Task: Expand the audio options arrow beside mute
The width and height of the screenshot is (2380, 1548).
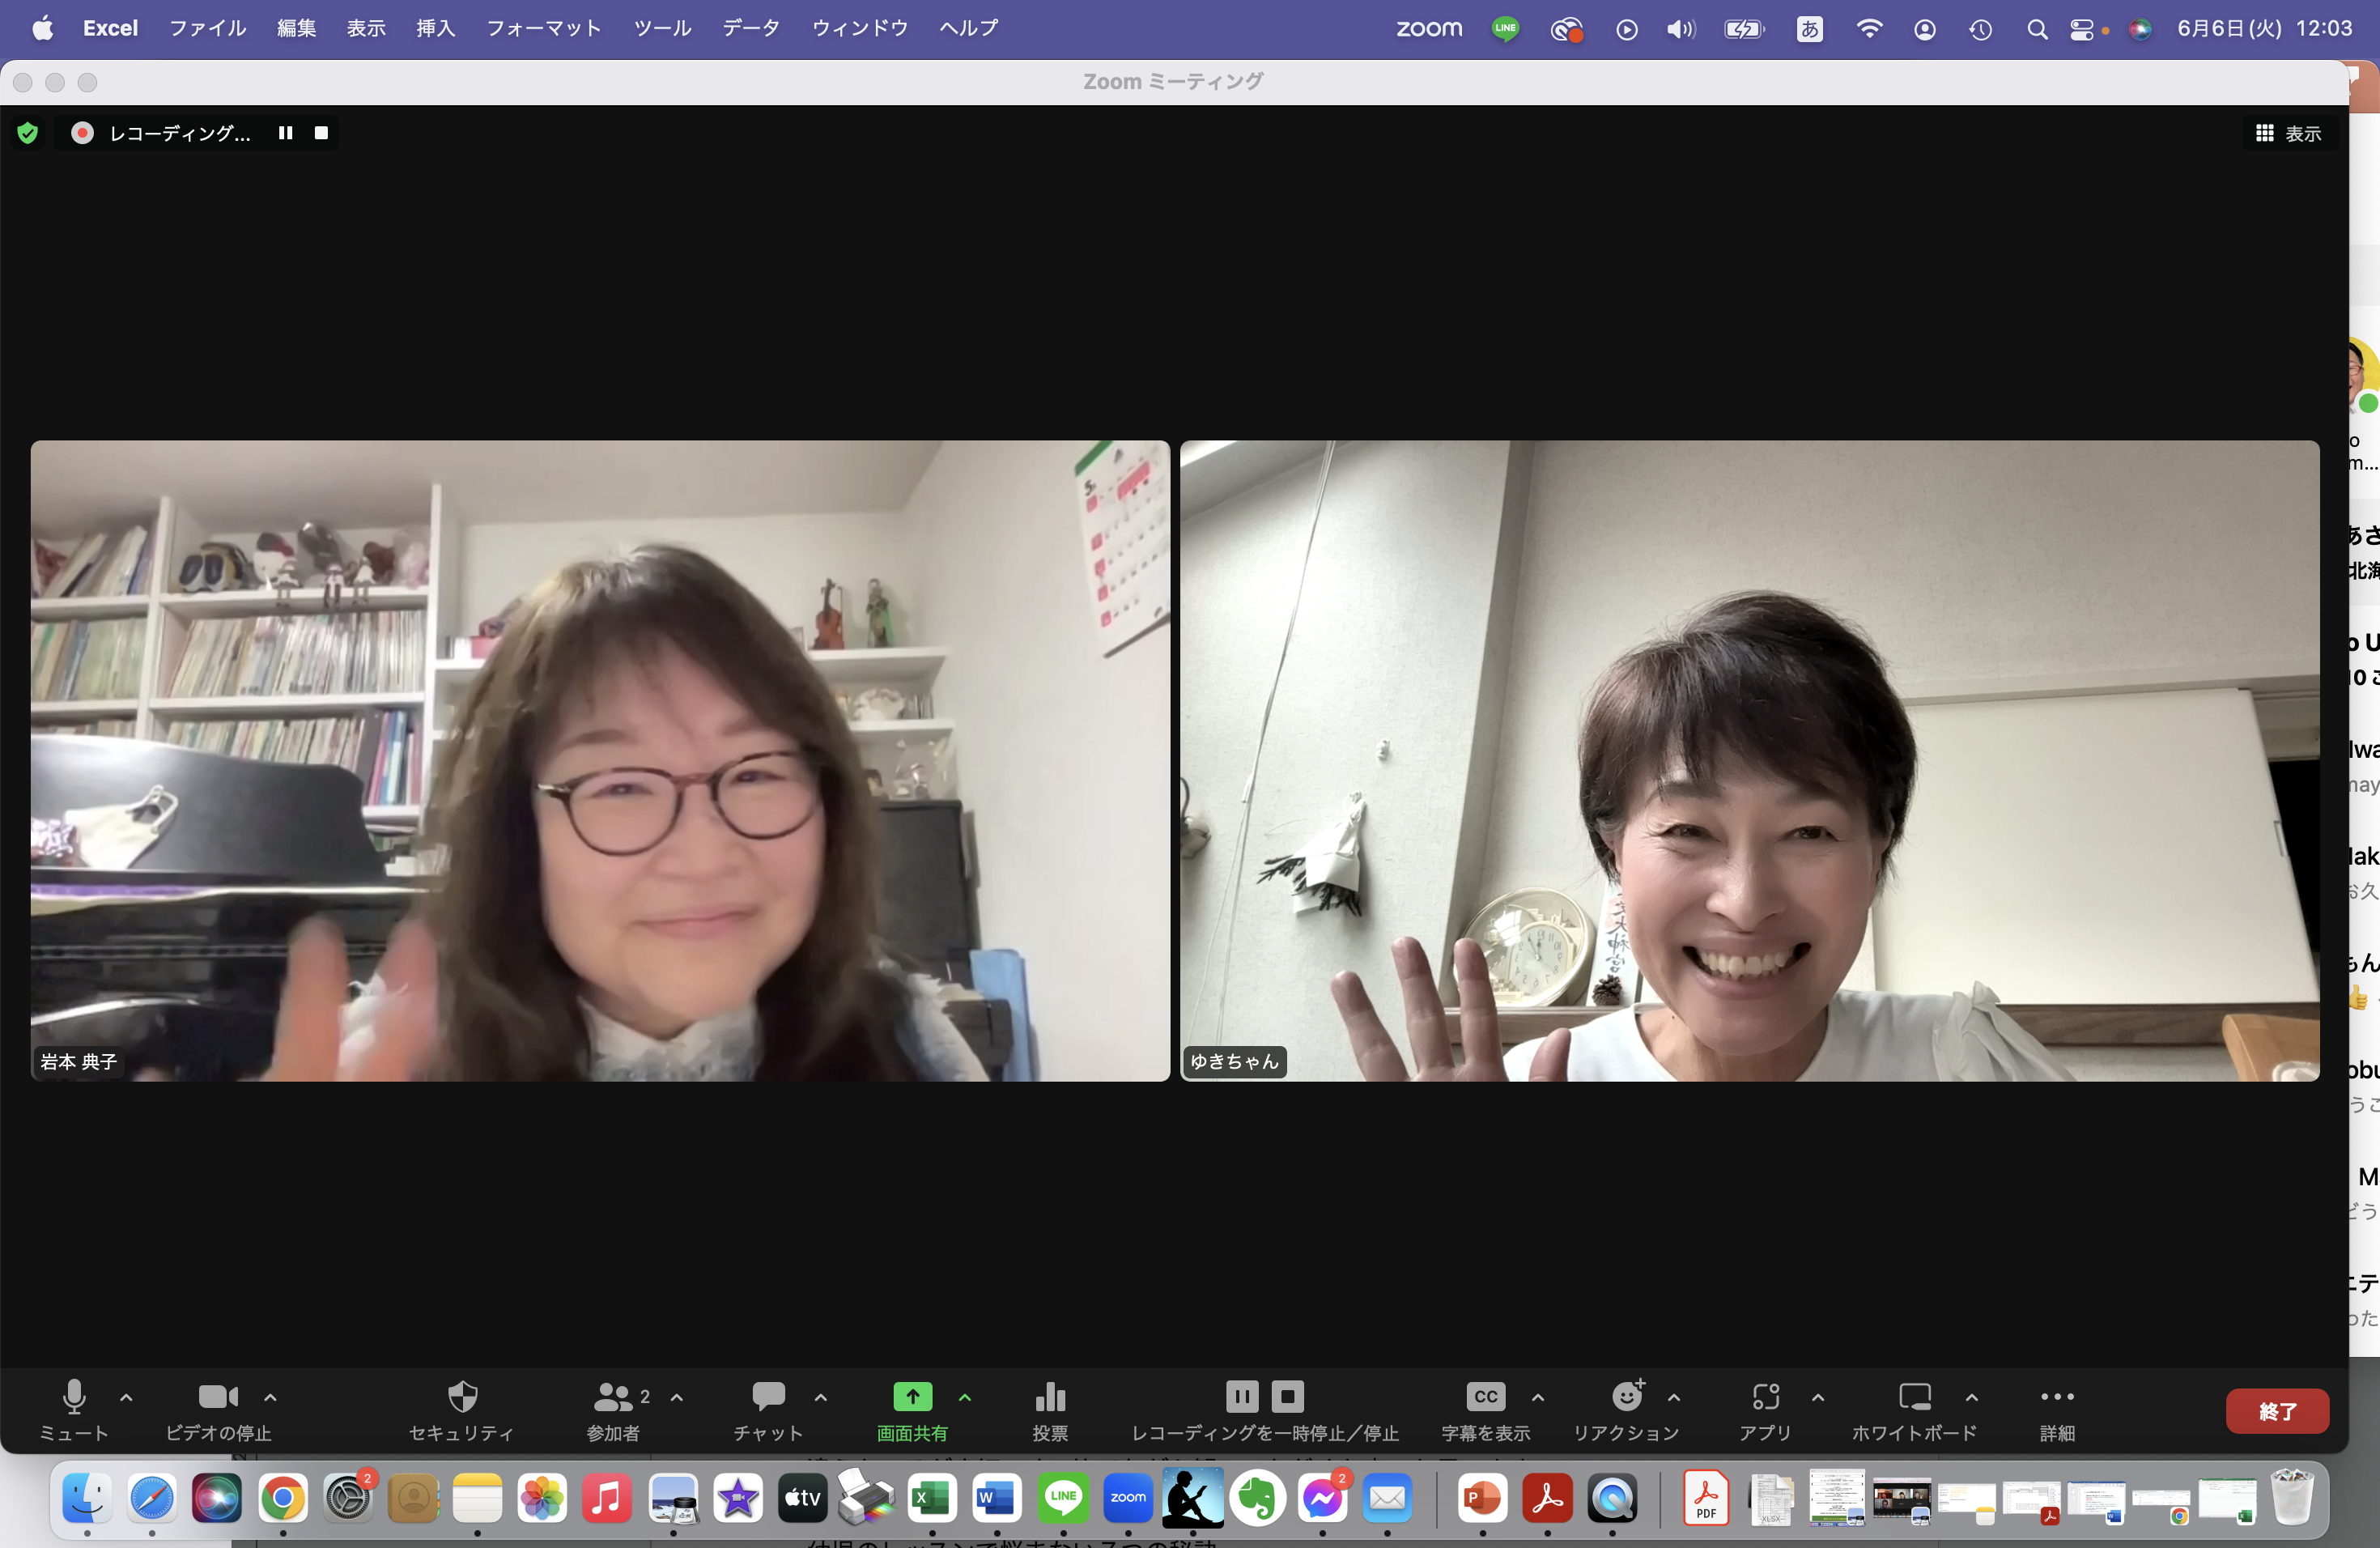Action: 126,1397
